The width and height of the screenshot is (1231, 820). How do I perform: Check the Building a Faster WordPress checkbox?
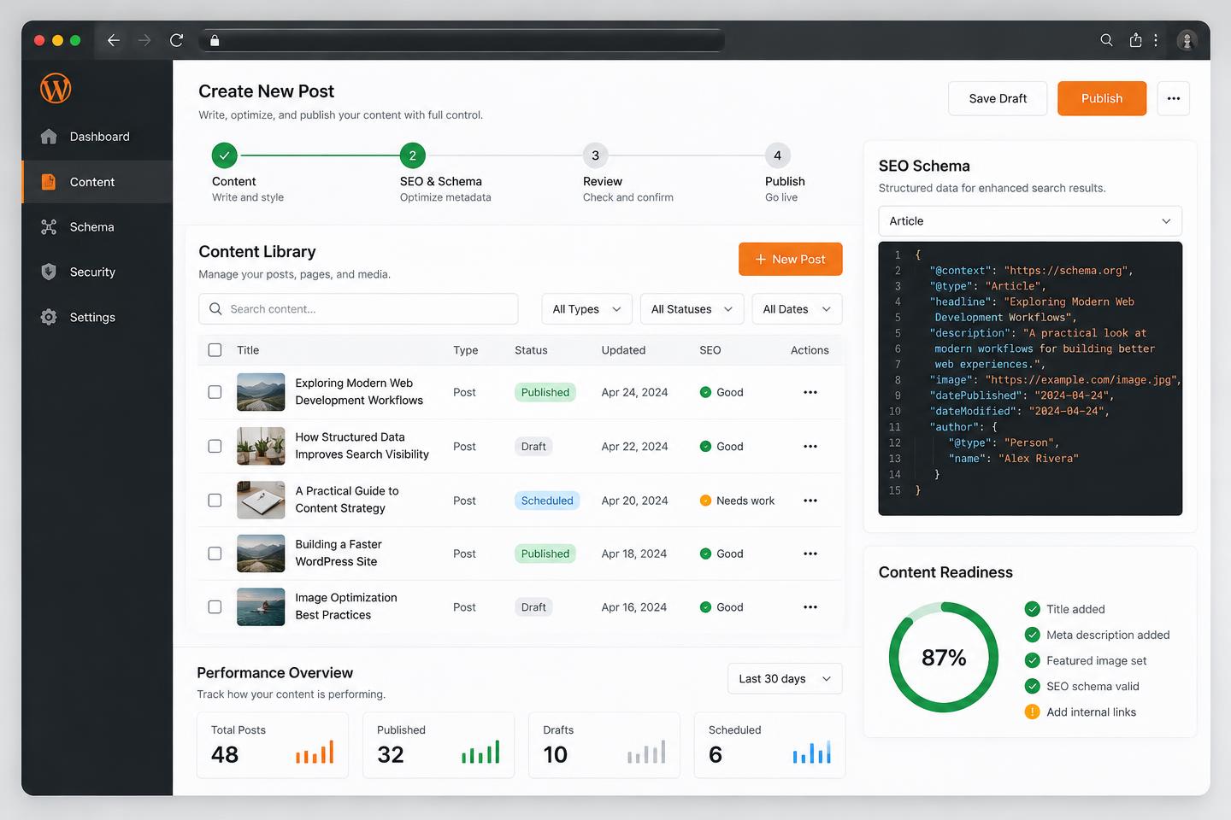(215, 553)
